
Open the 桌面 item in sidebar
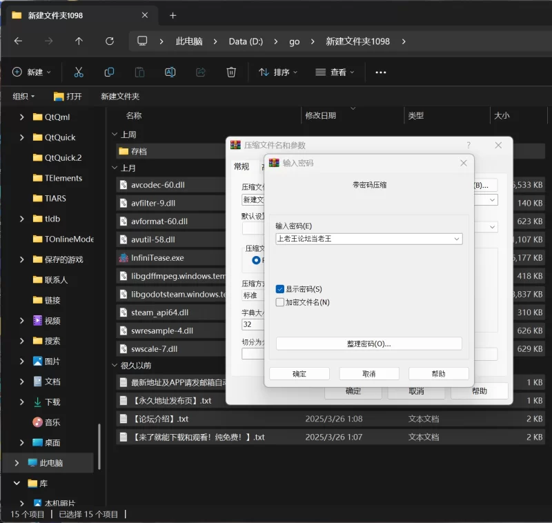coord(52,442)
